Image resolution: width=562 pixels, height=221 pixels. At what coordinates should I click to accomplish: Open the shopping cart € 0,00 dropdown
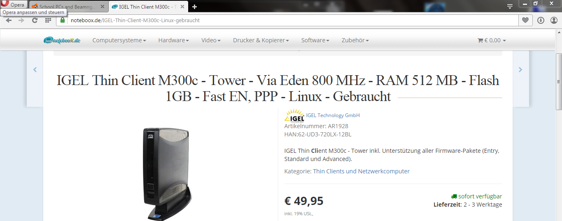492,40
